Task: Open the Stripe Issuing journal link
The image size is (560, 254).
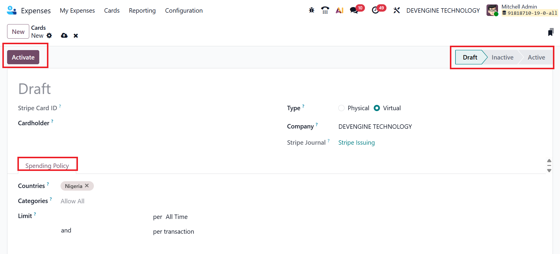Action: click(x=356, y=143)
